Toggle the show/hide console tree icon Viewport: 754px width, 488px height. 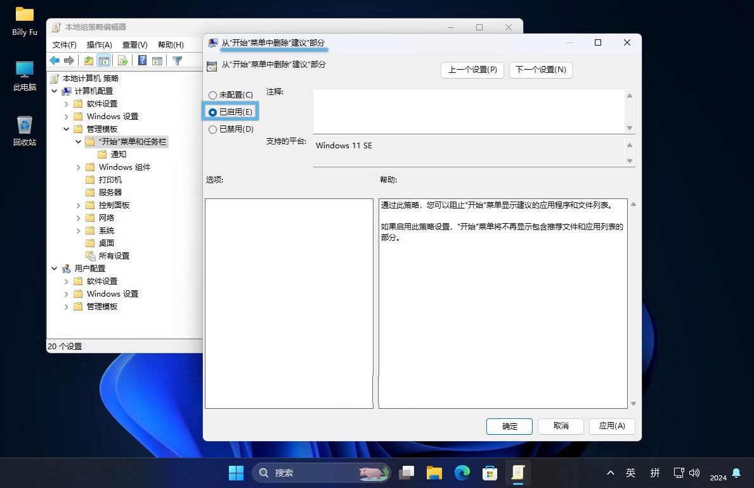tap(104, 61)
